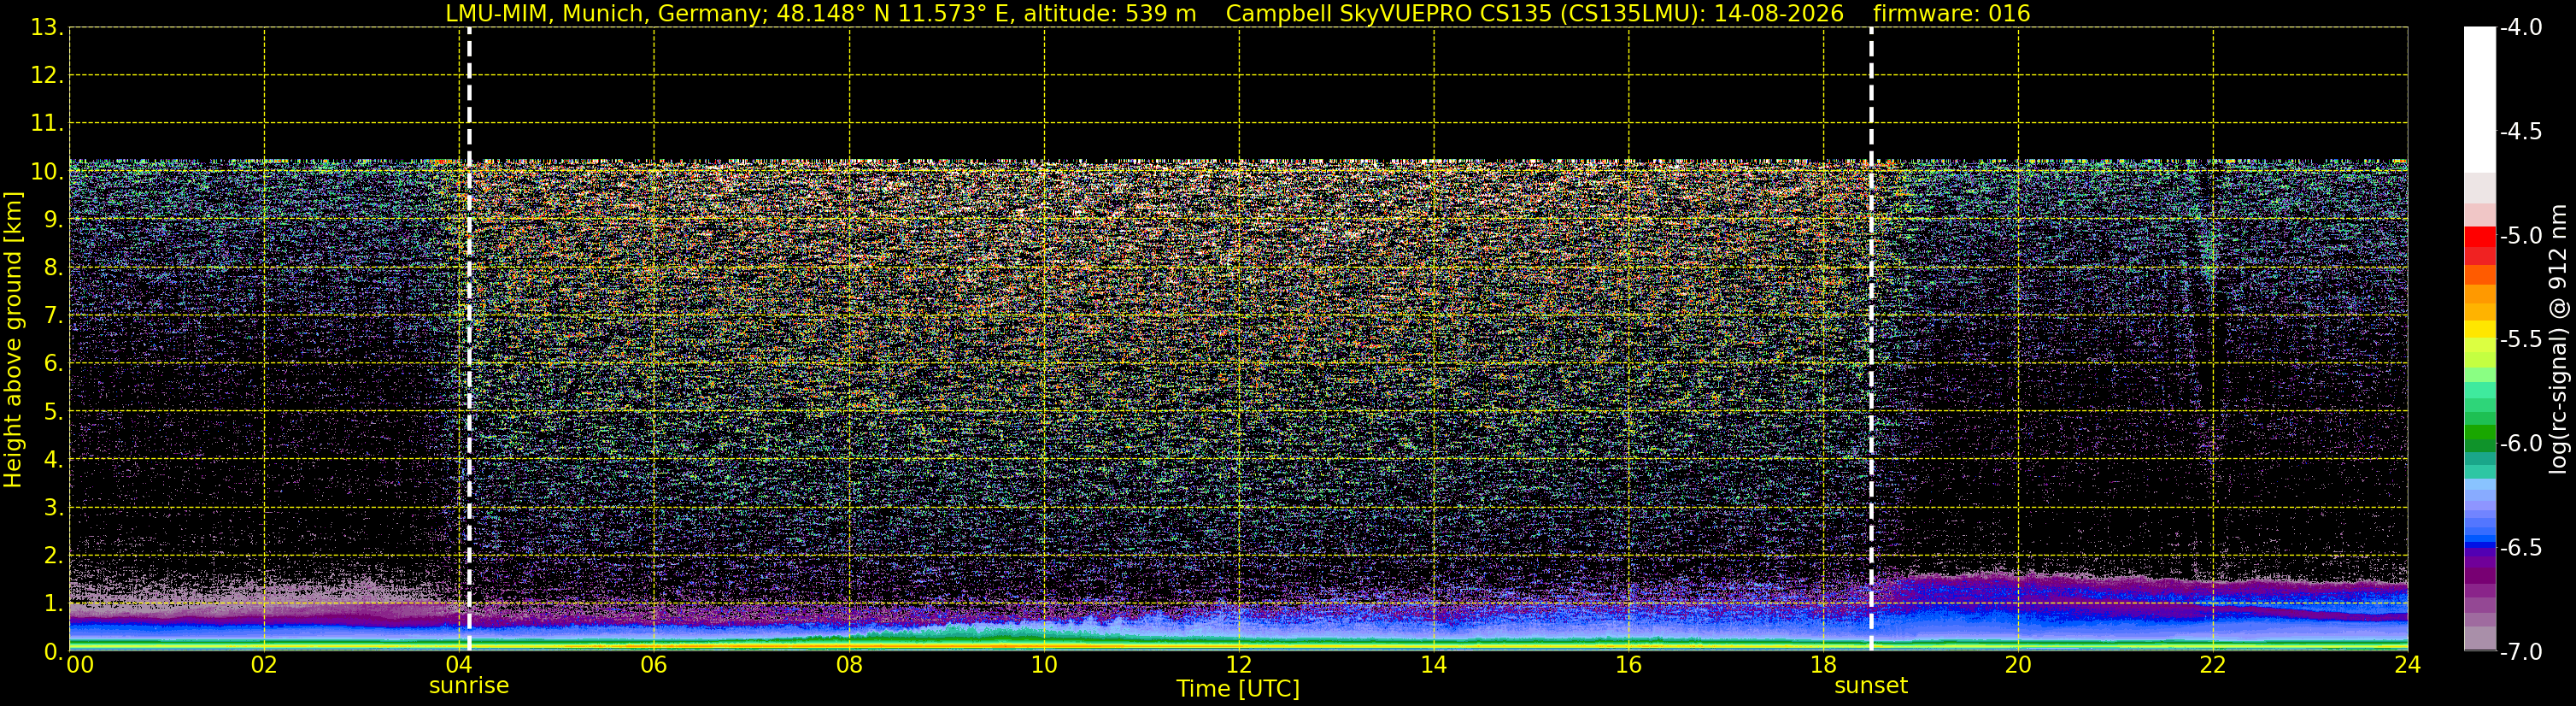This screenshot has height=706, width=2576.
Task: Click height axis tick label 4.
Action: tap(52, 460)
